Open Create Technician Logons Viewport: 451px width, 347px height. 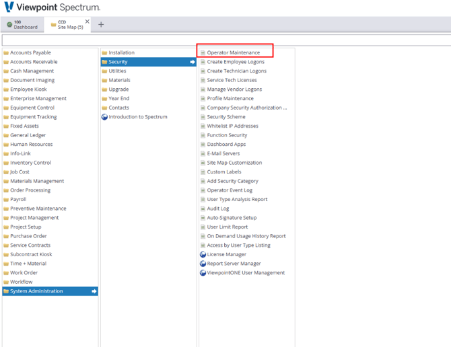[x=236, y=71]
